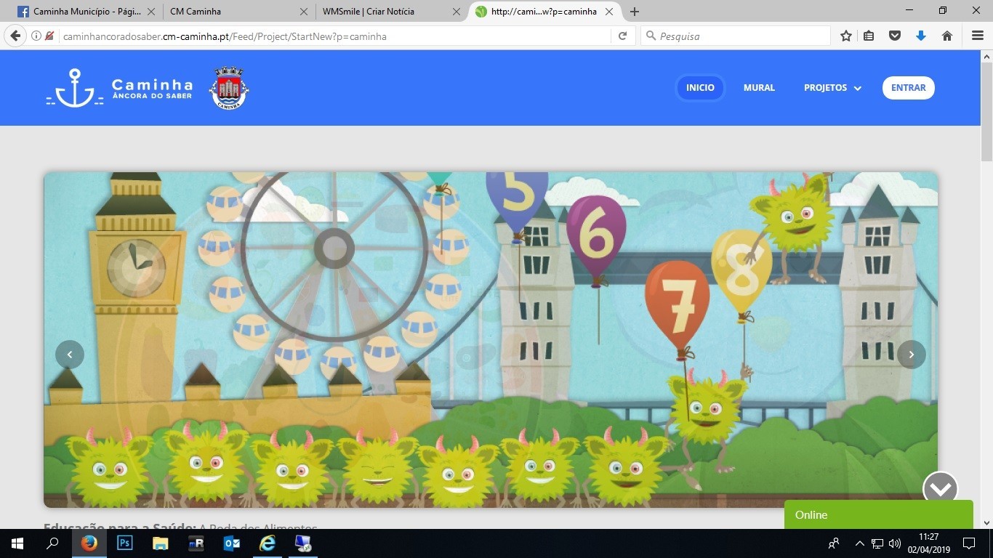Viewport: 993px width, 558px height.
Task: Expand the PROJETOS dropdown menu
Action: [832, 88]
